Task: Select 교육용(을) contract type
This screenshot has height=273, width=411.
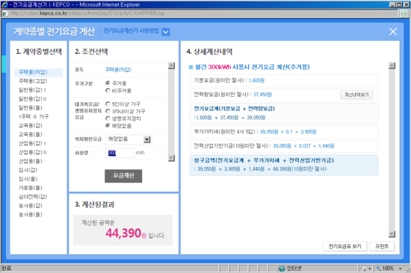Action: click(x=30, y=134)
